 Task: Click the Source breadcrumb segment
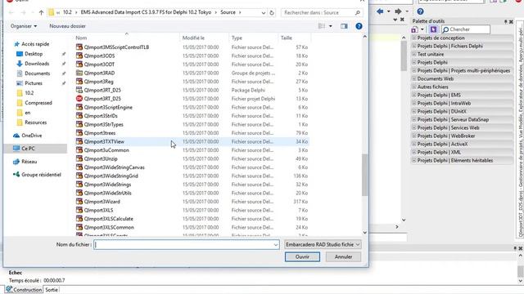click(228, 12)
